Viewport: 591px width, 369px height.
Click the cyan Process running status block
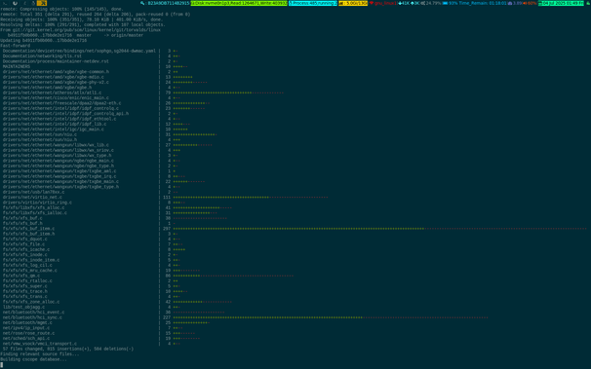point(313,3)
